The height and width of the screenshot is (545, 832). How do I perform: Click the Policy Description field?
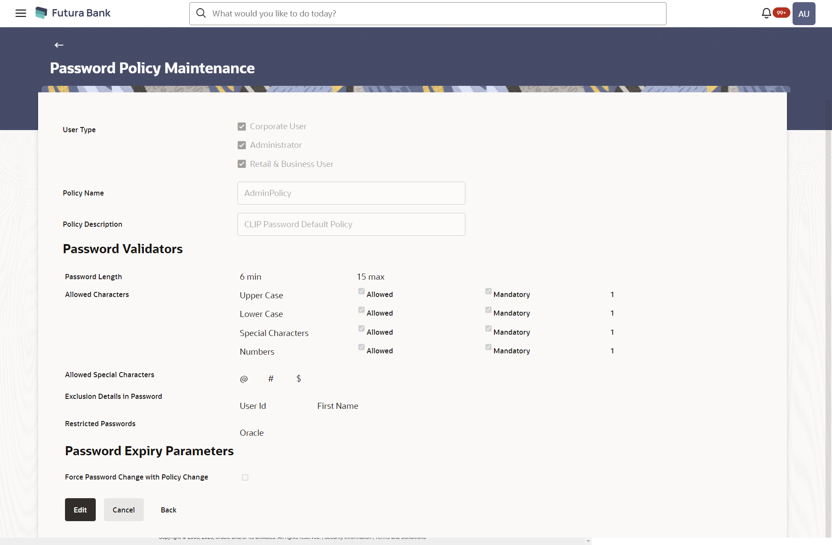[x=351, y=225]
